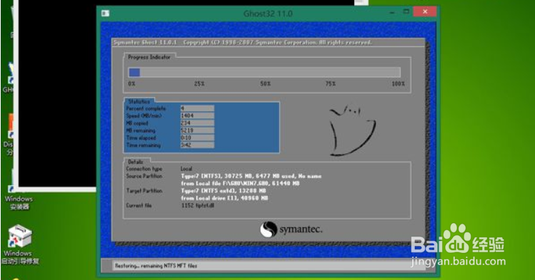Click the Time remaining value 3:42
The image size is (535, 280).
[x=197, y=145]
